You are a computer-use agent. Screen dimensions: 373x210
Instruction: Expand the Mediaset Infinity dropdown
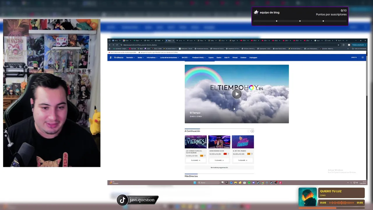tap(199, 57)
